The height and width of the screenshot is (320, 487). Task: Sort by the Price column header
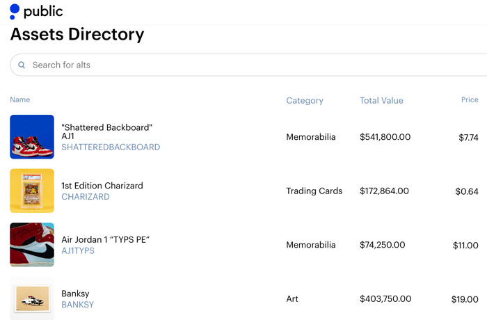(470, 99)
